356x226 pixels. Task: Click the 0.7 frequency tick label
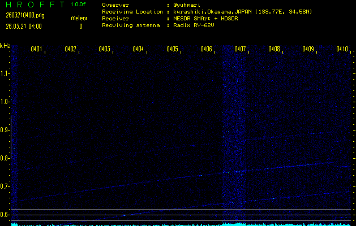pyautogui.click(x=5, y=186)
